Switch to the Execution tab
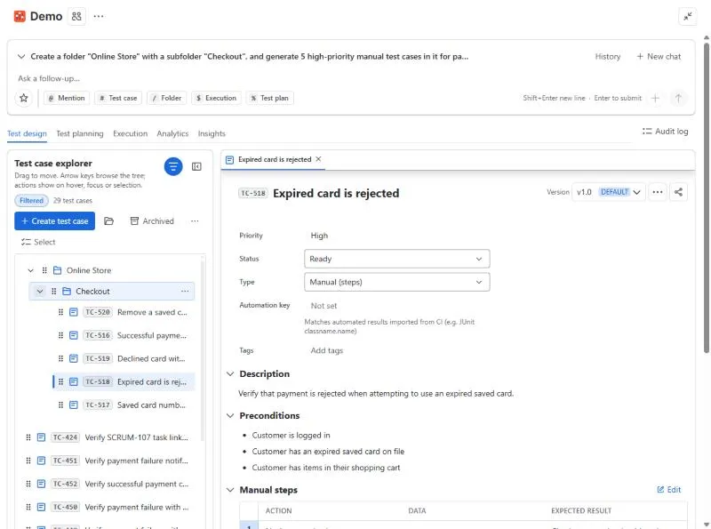Image resolution: width=711 pixels, height=529 pixels. pos(130,133)
